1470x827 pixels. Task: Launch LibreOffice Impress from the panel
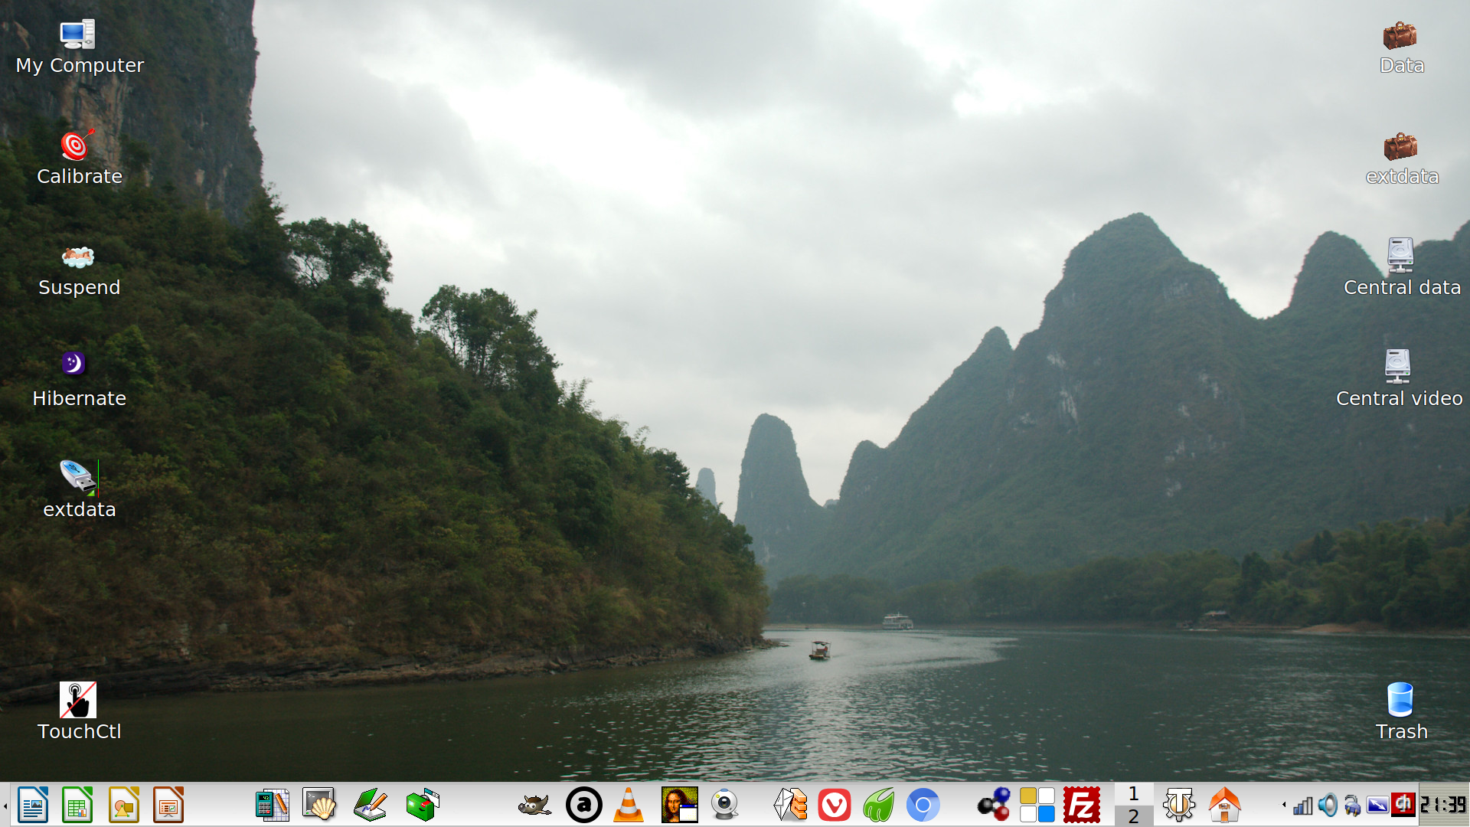(168, 805)
